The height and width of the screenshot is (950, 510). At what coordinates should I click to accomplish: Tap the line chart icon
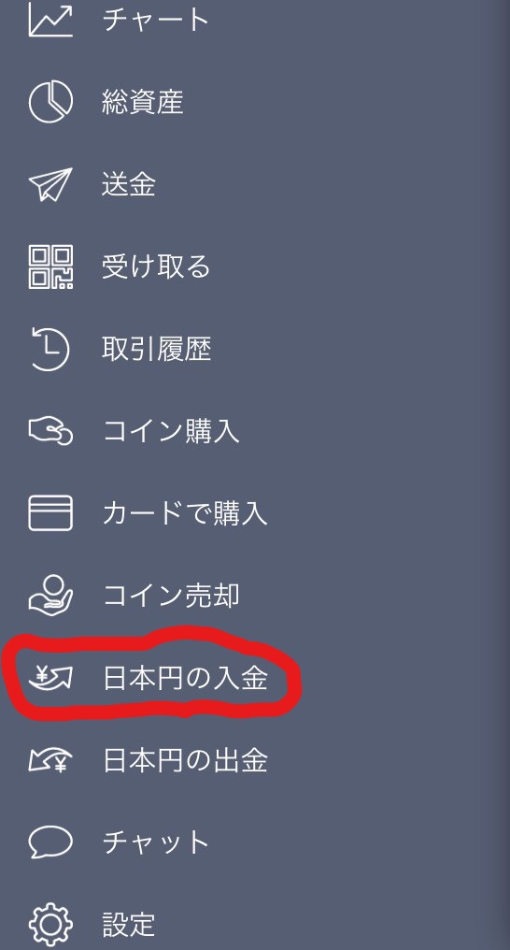(50, 20)
